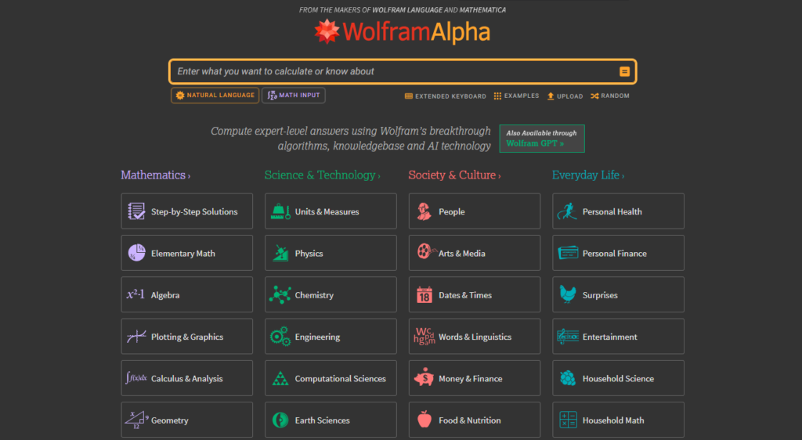This screenshot has width=802, height=440.
Task: Open the People label
Action: [x=452, y=211]
